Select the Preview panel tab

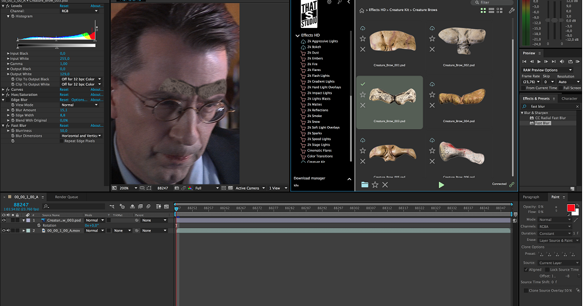(529, 54)
